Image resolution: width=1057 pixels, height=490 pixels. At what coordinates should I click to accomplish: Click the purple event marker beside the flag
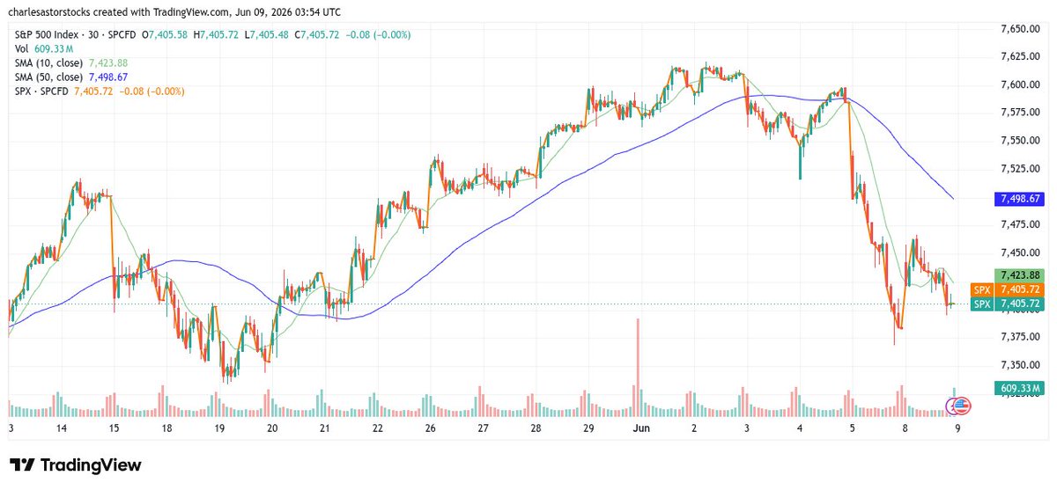click(951, 406)
